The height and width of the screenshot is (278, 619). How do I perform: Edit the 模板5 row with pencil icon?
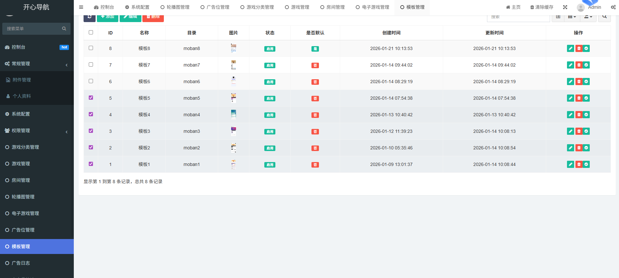[x=571, y=98]
